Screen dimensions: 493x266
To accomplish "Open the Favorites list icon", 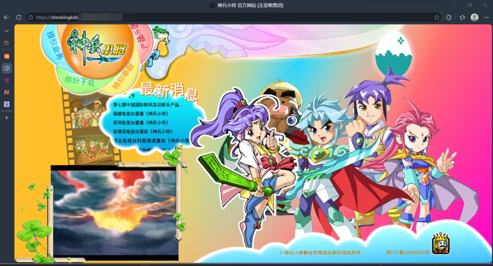I will [x=462, y=18].
